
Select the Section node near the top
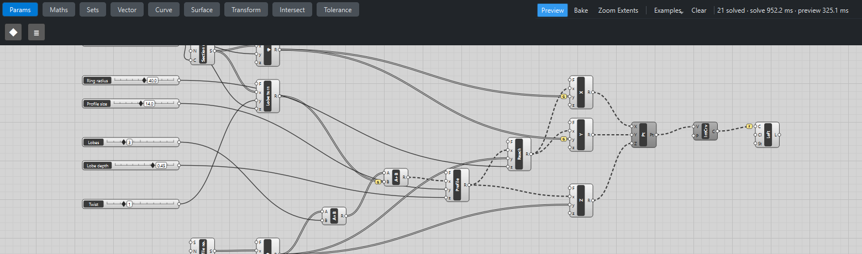pos(203,55)
